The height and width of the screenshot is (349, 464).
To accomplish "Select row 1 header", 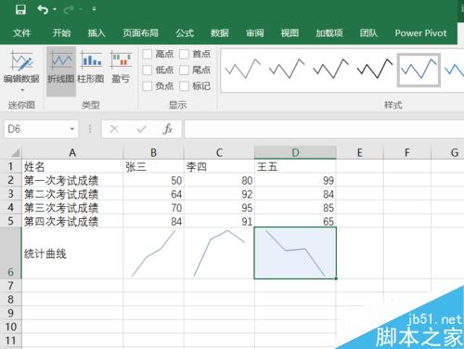I will point(10,166).
